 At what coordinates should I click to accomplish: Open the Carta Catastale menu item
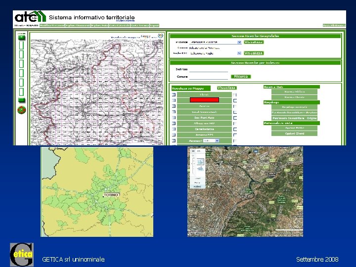119,25
